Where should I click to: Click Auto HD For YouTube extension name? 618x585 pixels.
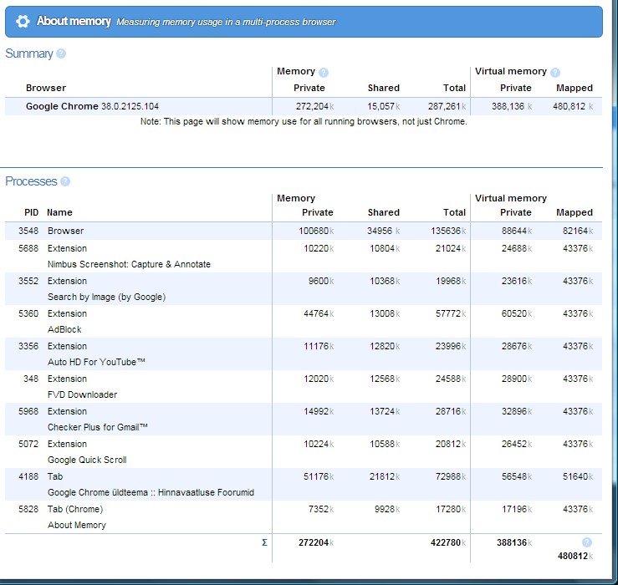[96, 362]
